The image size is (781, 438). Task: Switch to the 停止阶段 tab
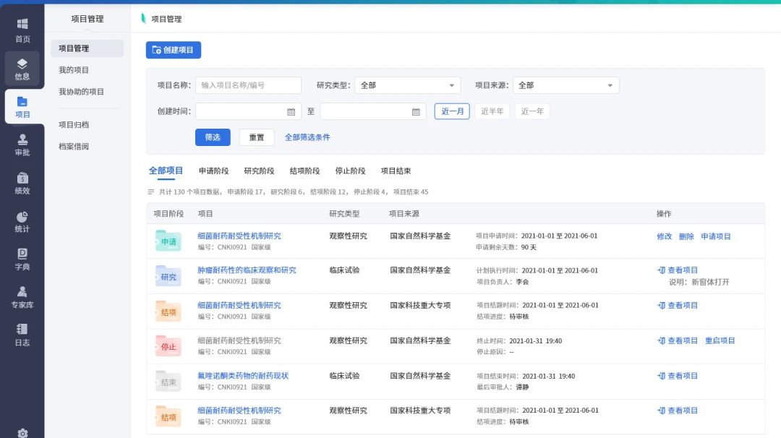coord(350,171)
